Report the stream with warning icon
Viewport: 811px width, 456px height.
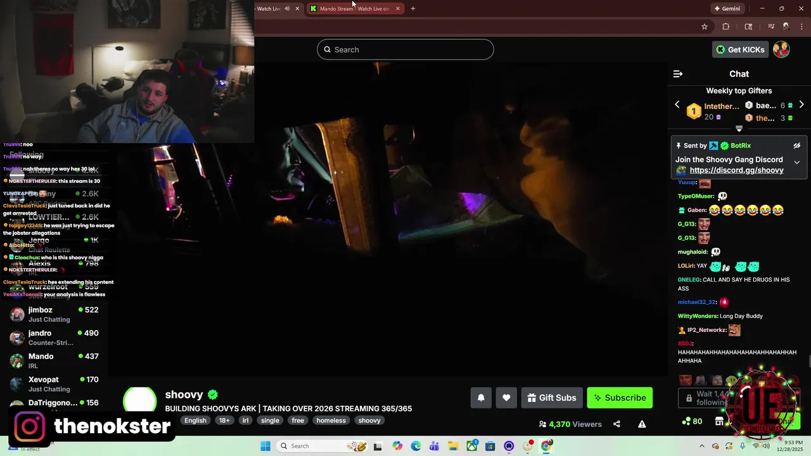coord(642,424)
